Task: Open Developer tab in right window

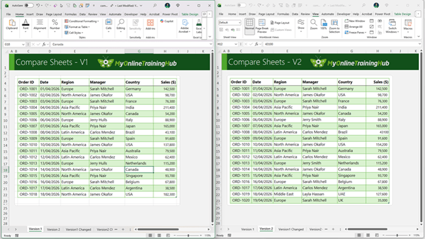Action: [x=344, y=14]
